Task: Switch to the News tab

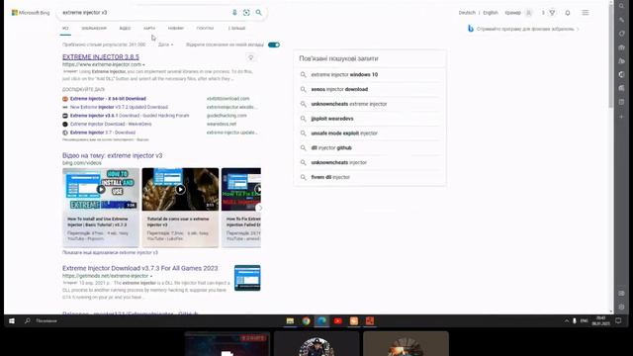Action: tap(176, 29)
